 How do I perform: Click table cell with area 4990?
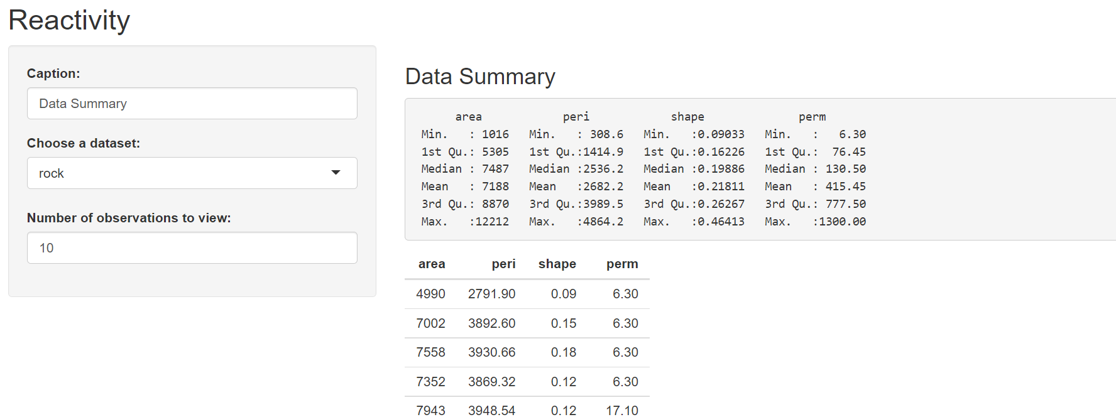point(430,294)
